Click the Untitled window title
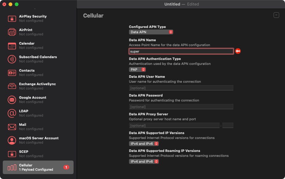Viewport: 285px width, 179px height. point(172,4)
